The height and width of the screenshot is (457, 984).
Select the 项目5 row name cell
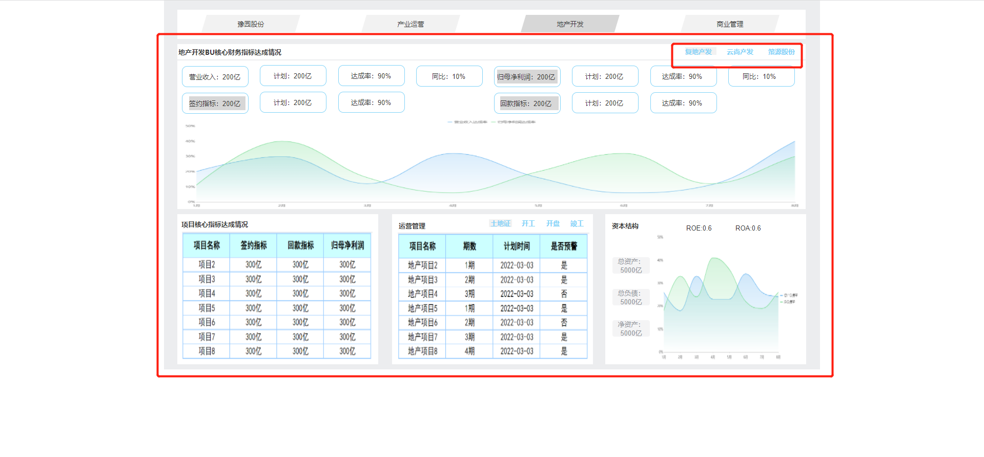207,308
